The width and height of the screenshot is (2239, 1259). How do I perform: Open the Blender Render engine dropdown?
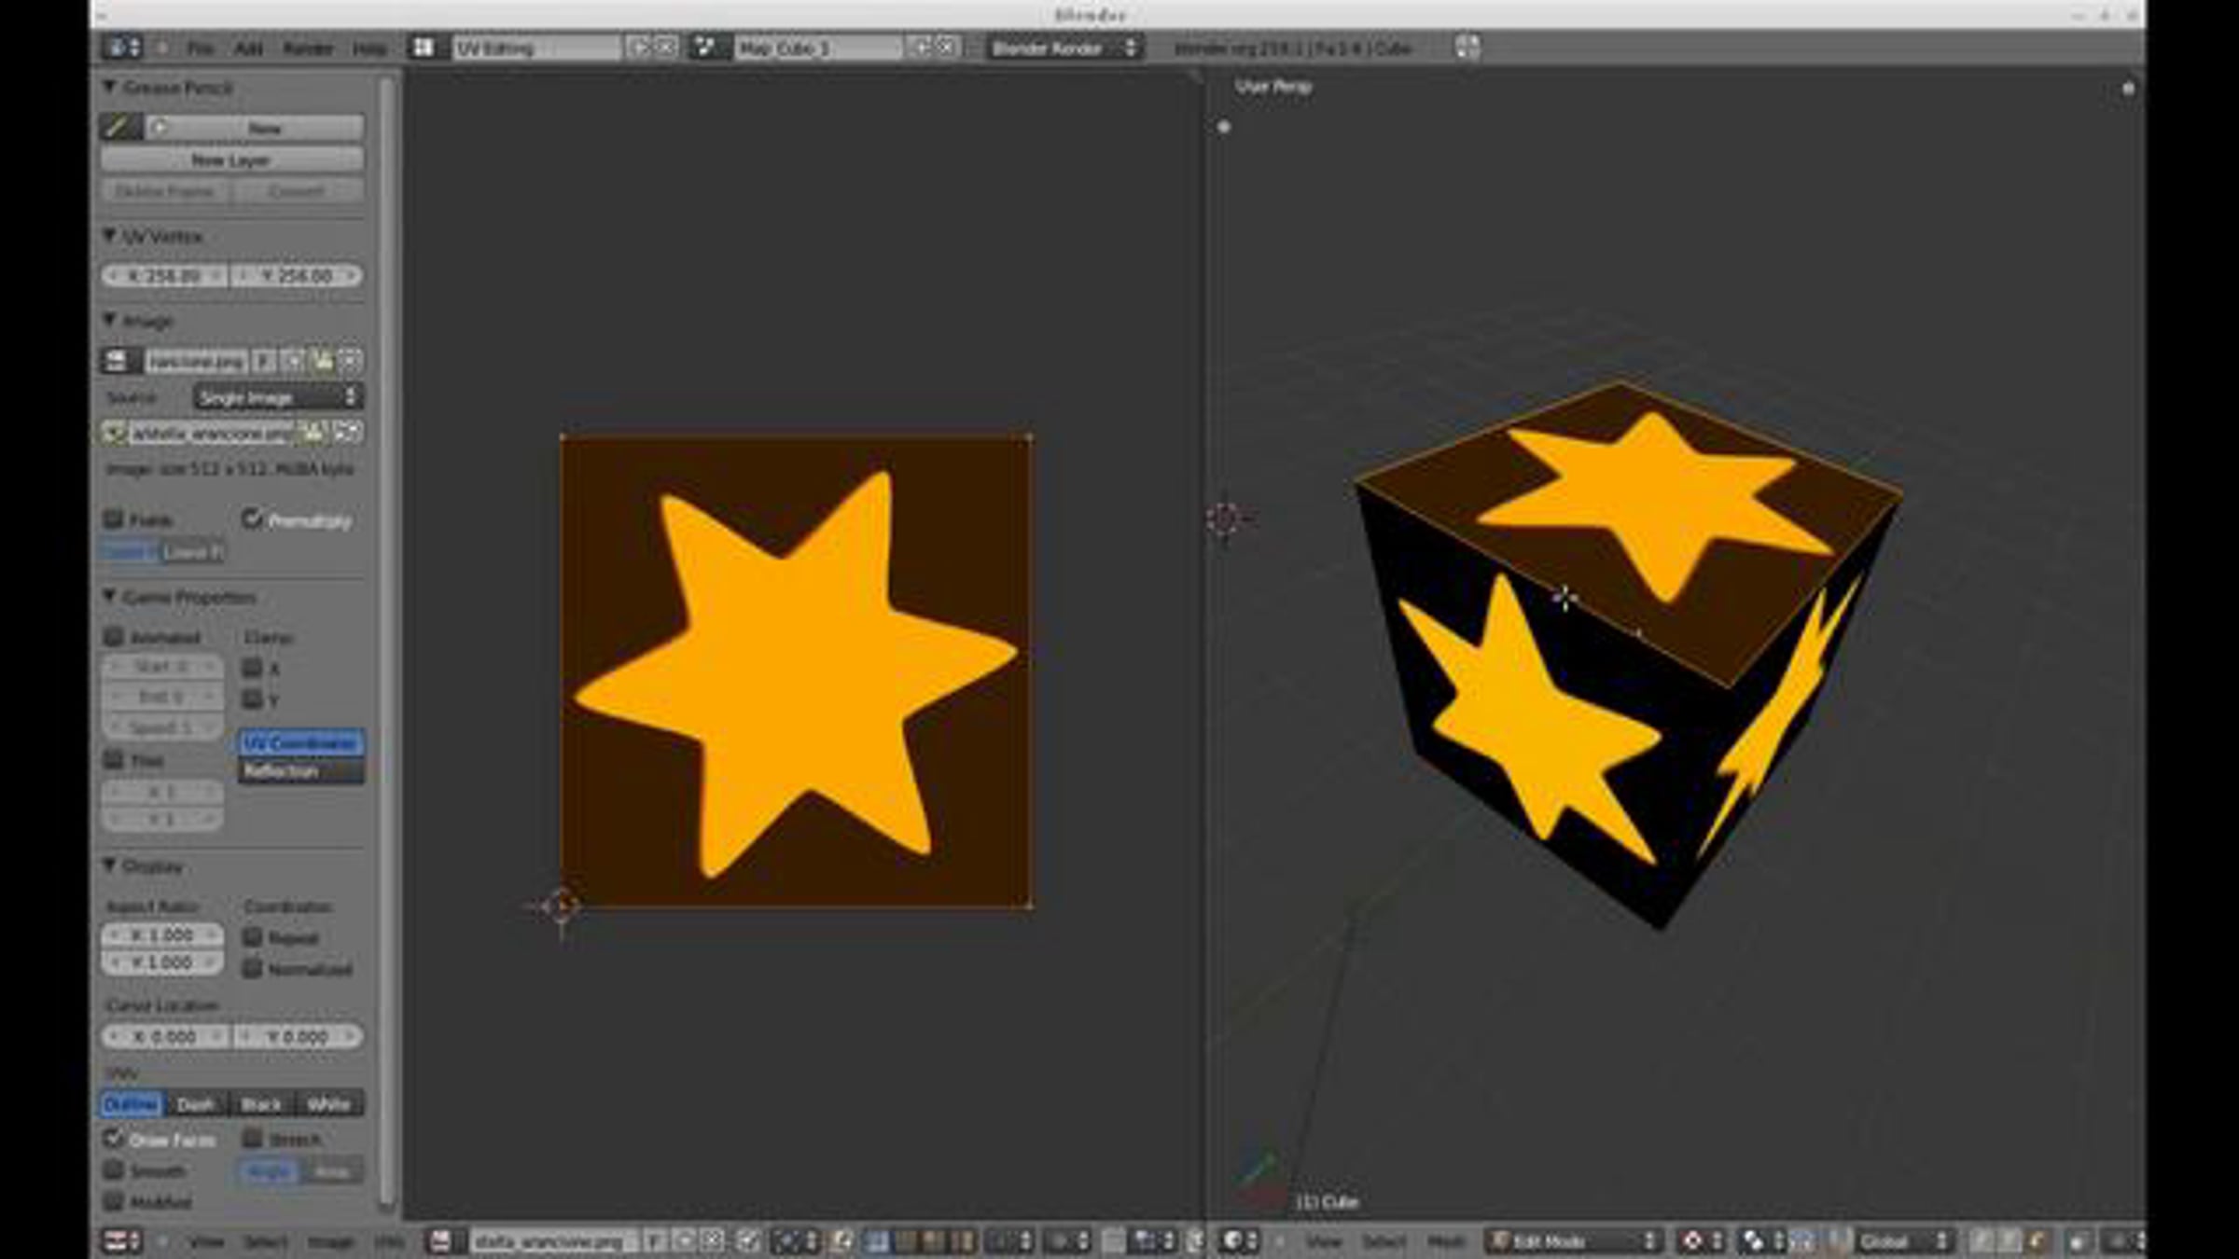click(x=1064, y=47)
